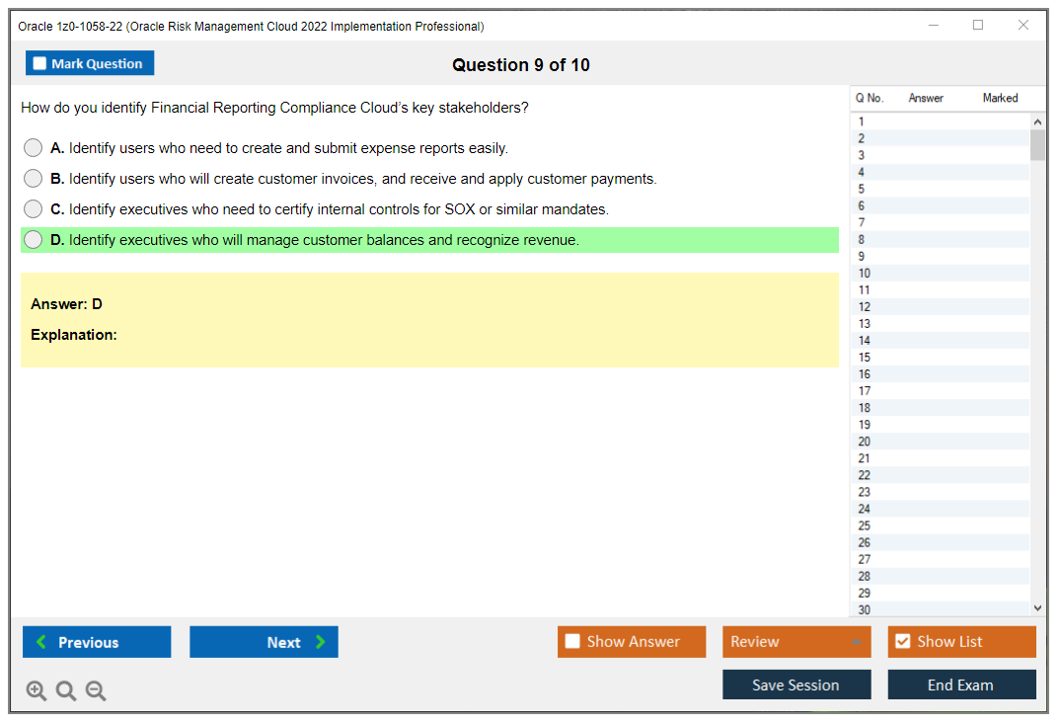Click the End Exam button

(x=960, y=685)
